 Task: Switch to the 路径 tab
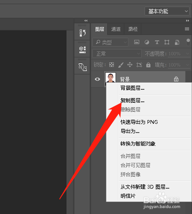133,29
